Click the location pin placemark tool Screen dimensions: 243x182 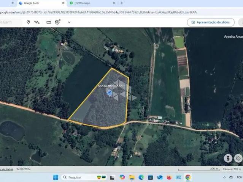(x=29, y=22)
